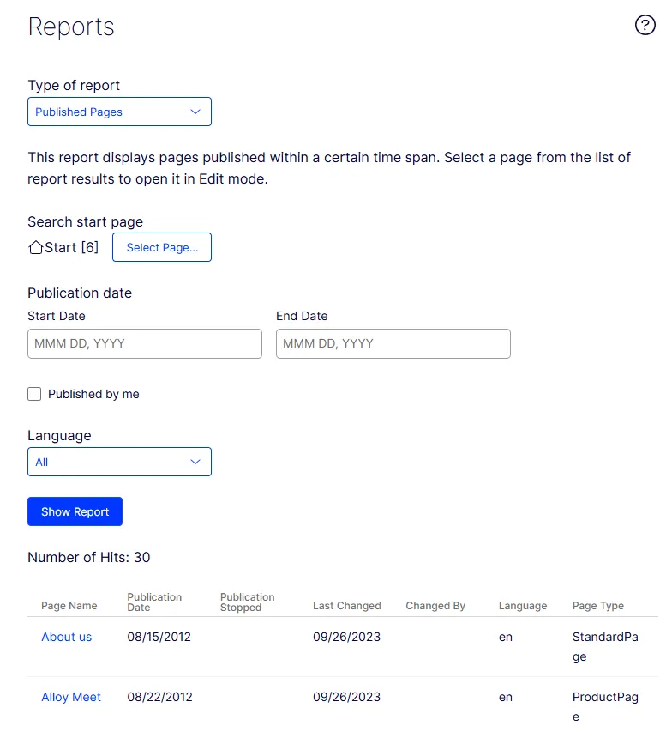Open the Type of report dropdown
The image size is (672, 732).
click(x=119, y=112)
